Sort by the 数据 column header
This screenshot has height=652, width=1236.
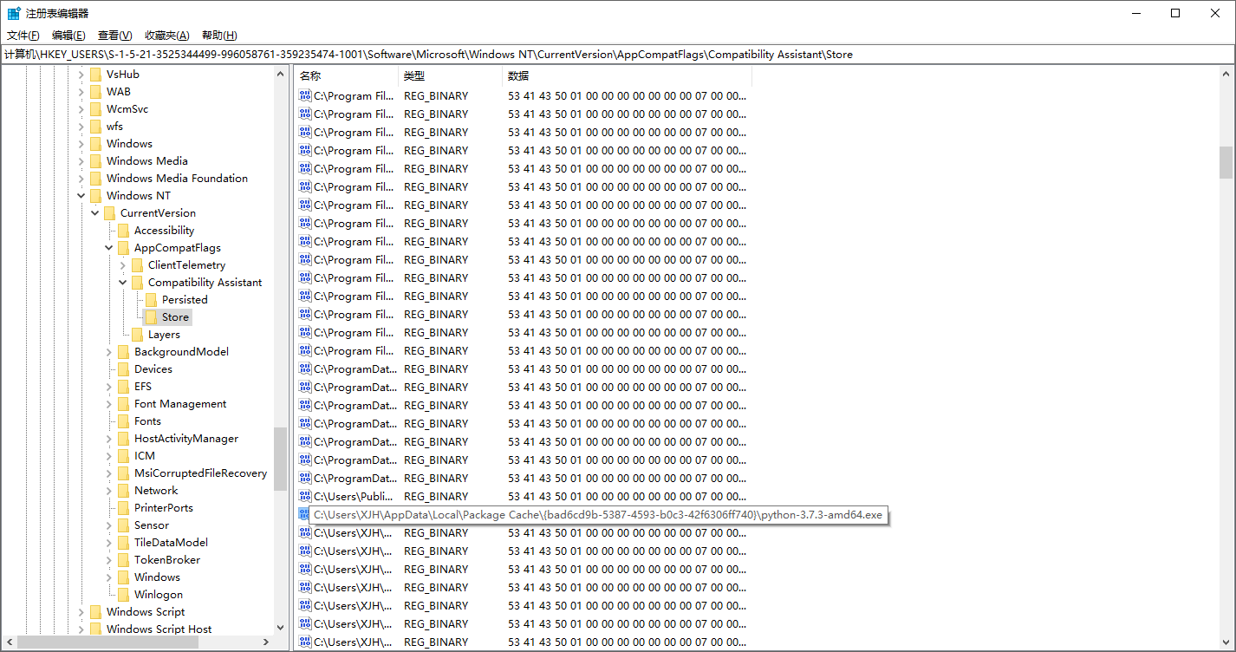[627, 76]
